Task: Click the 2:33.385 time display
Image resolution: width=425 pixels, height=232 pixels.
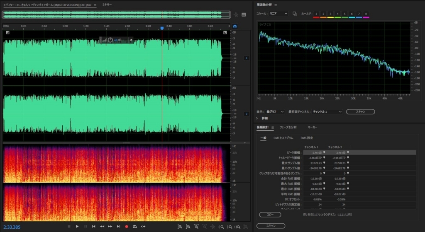Action: 12,227
